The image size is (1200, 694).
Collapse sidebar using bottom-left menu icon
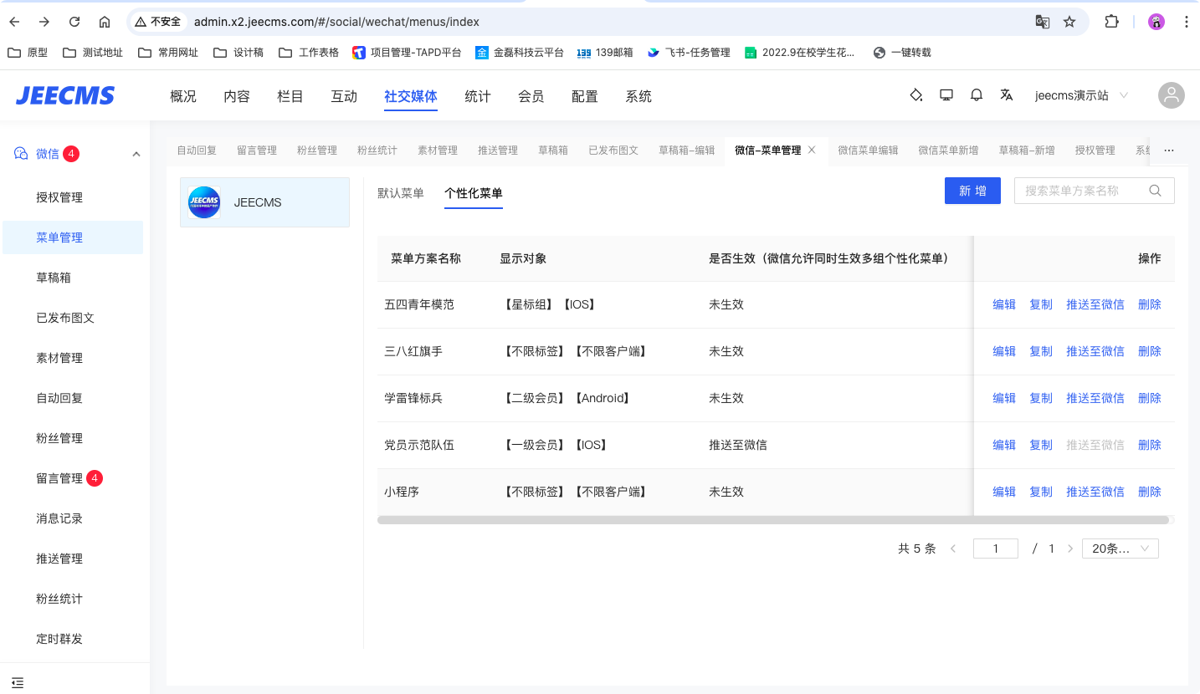(x=18, y=682)
